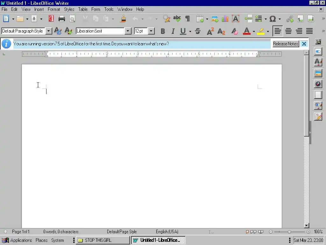The height and width of the screenshot is (245, 326).
Task: Click the font name input field
Action: (100, 31)
